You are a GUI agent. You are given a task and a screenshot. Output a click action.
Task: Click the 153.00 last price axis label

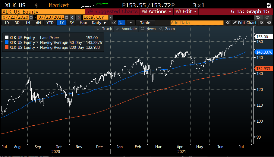(263, 37)
